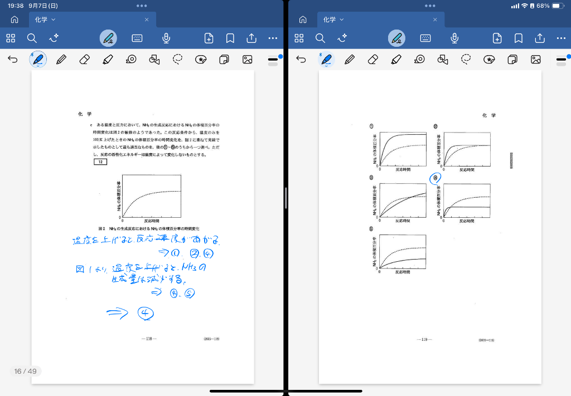Toggle handwriting pen mode in left pane
The width and height of the screenshot is (571, 396).
tap(109, 38)
